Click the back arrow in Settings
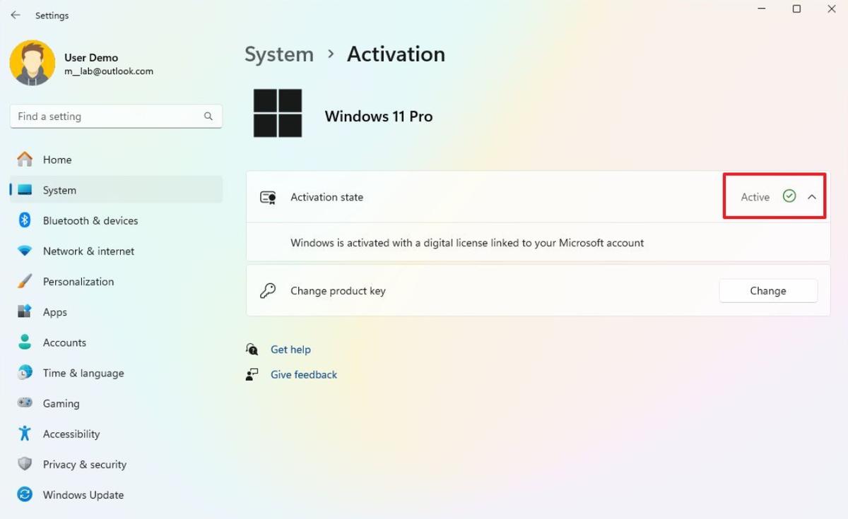 [x=16, y=15]
